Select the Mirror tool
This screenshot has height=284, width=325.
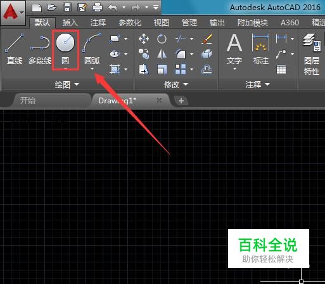click(162, 54)
